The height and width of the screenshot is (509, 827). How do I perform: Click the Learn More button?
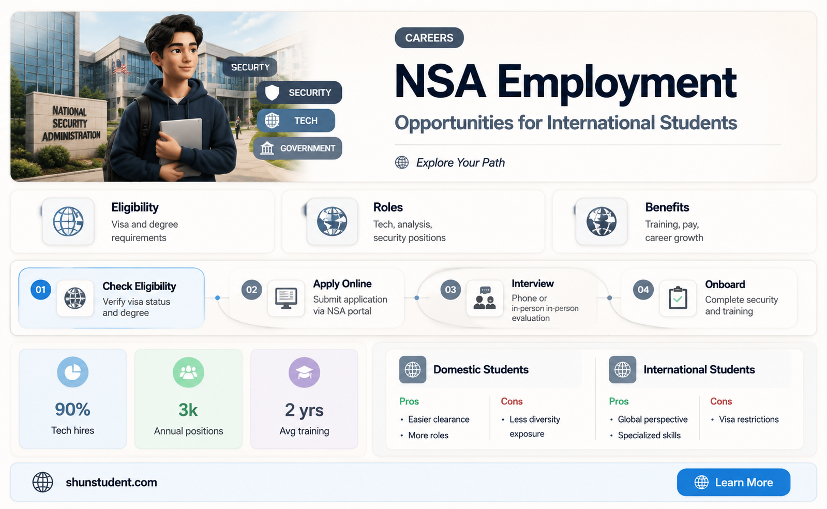[x=733, y=482]
